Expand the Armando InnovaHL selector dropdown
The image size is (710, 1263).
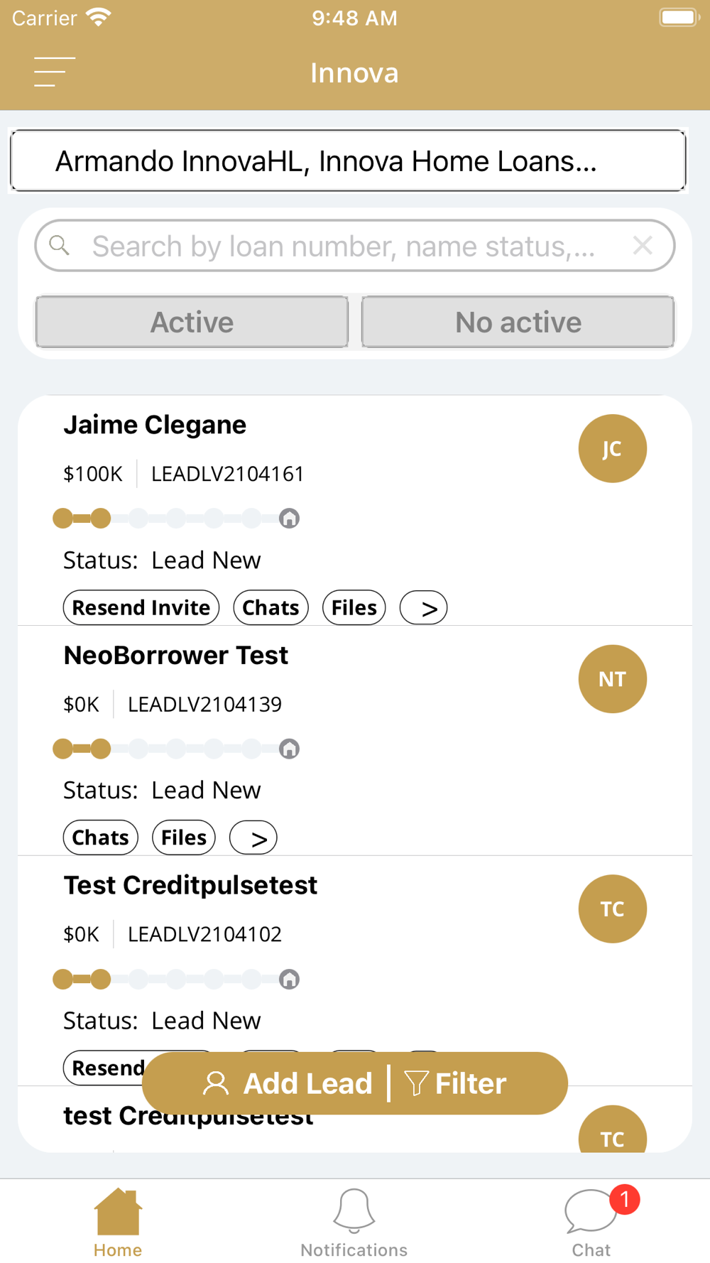[348, 161]
